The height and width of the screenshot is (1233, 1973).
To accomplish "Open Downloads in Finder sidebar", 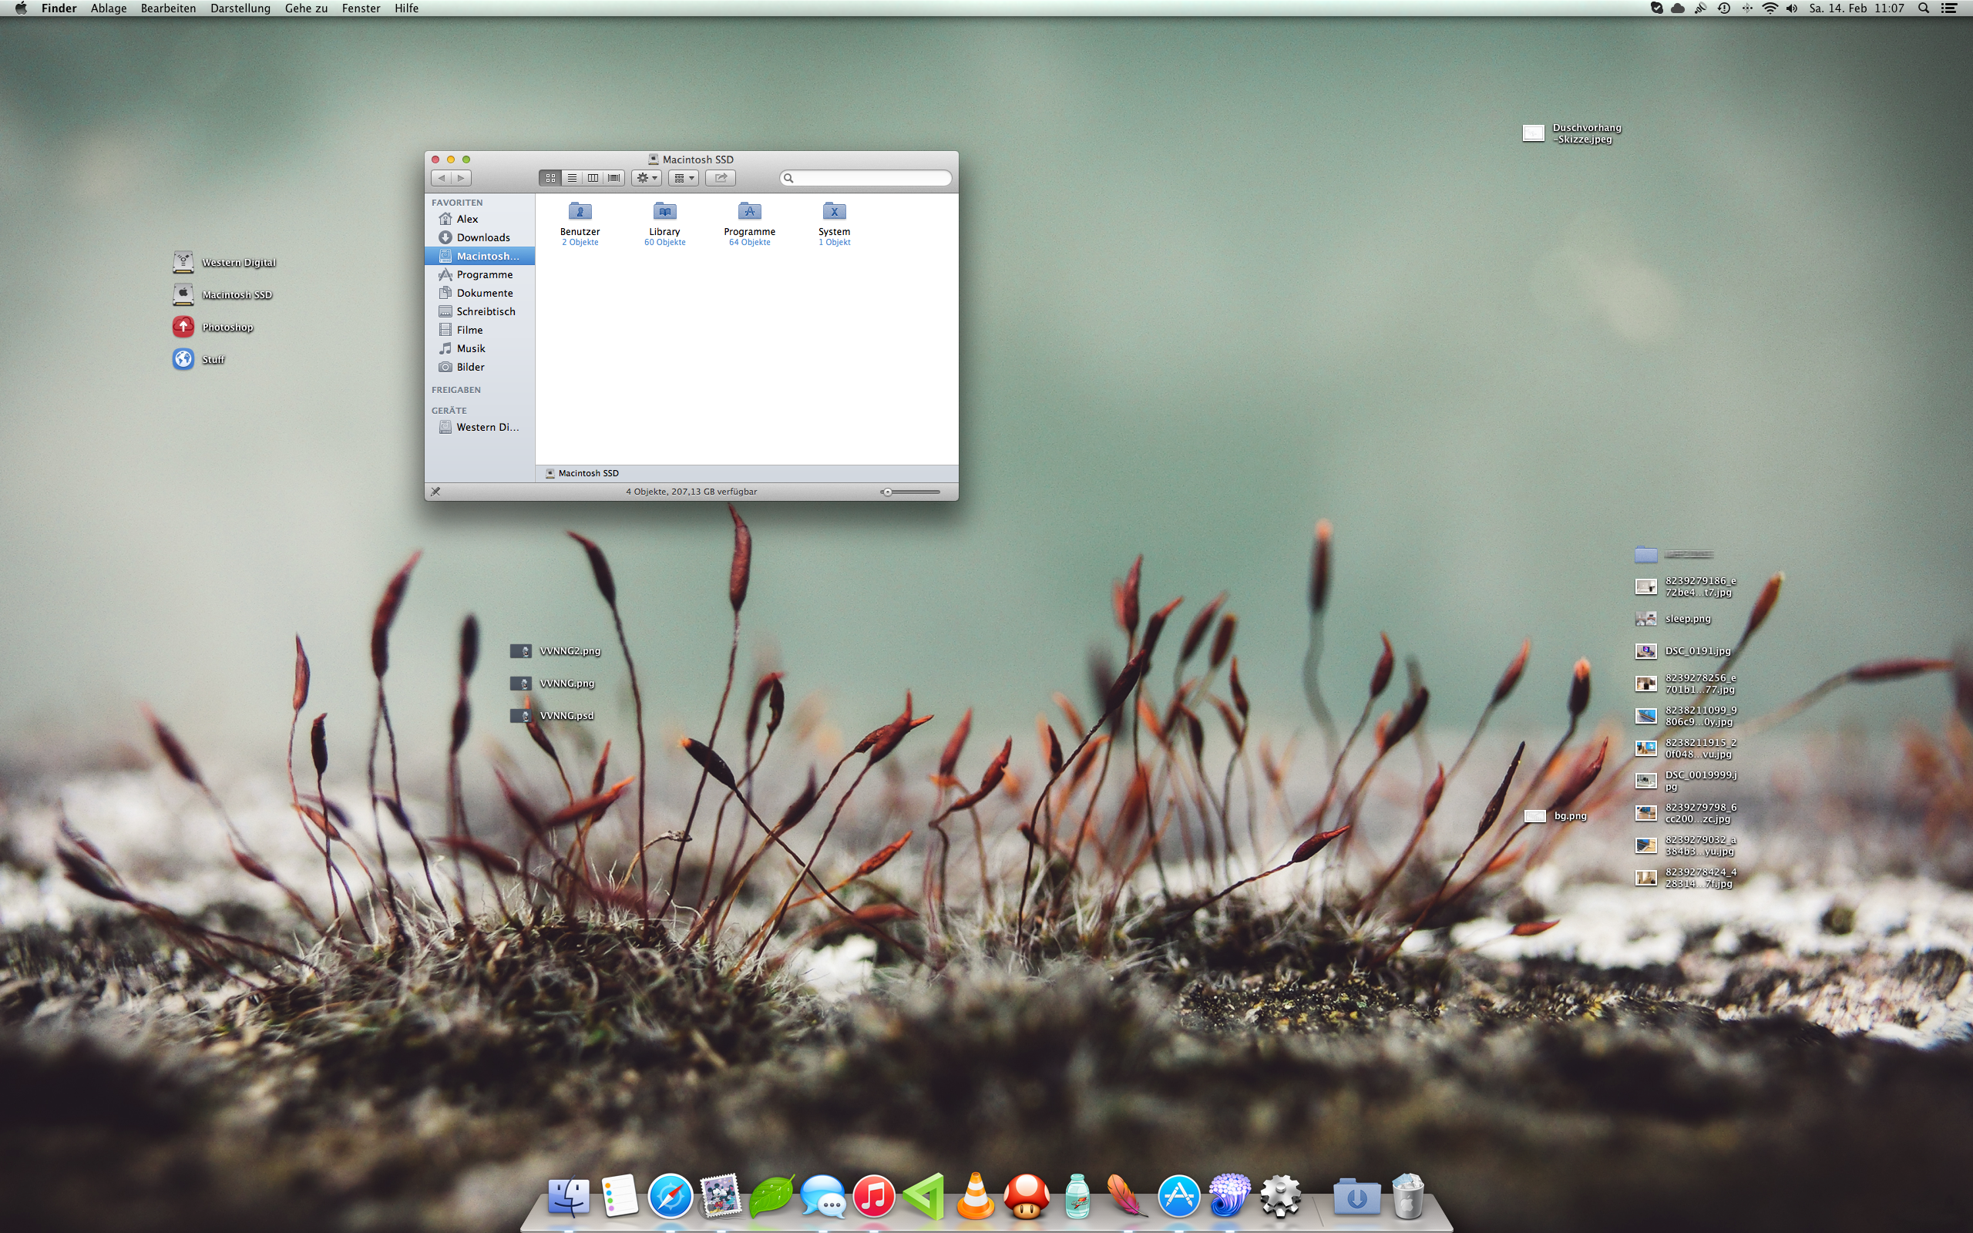I will pyautogui.click(x=480, y=237).
